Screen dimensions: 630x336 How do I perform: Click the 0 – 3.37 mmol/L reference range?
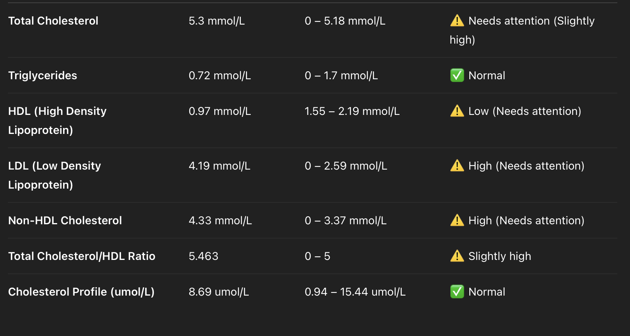pos(346,220)
